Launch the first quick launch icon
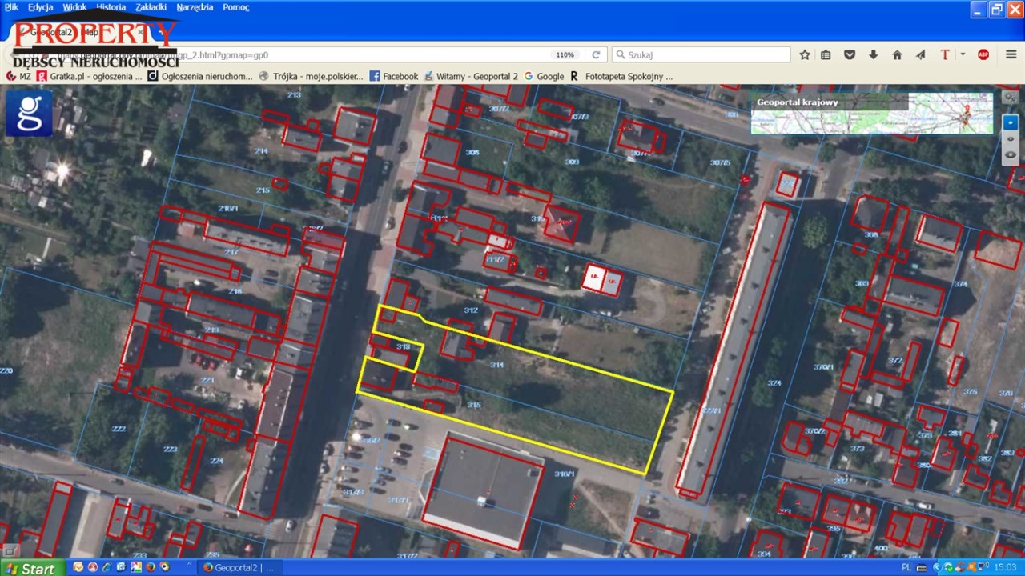1025x576 pixels. (x=78, y=567)
